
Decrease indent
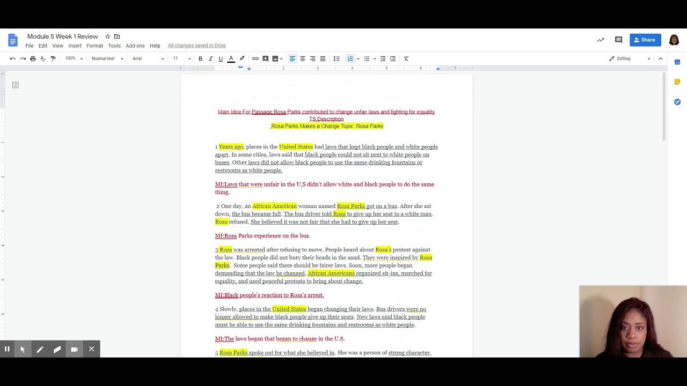click(383, 58)
